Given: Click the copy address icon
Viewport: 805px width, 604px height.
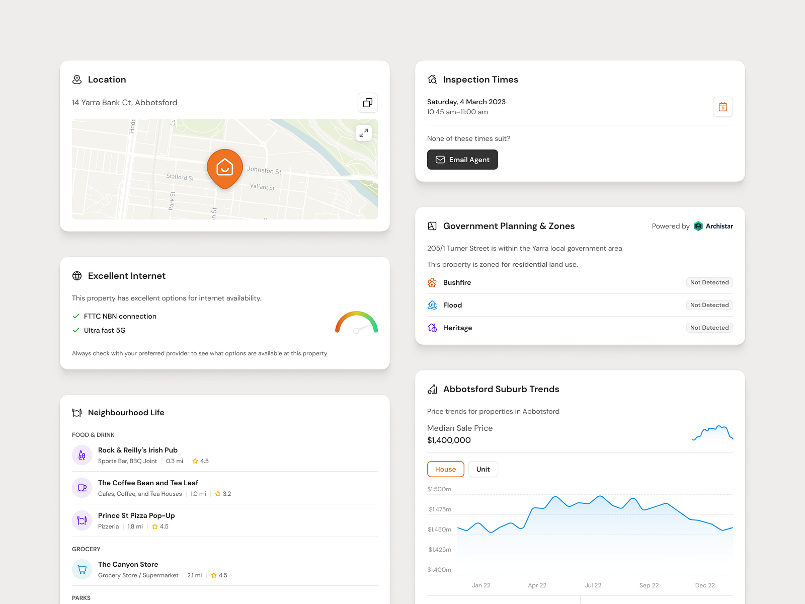Looking at the screenshot, I should 367,103.
